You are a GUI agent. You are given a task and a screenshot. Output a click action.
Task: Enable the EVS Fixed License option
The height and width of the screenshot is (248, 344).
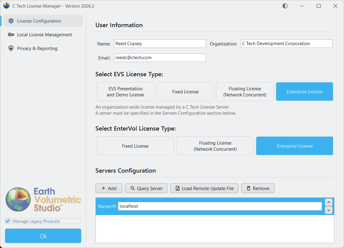pyautogui.click(x=185, y=91)
